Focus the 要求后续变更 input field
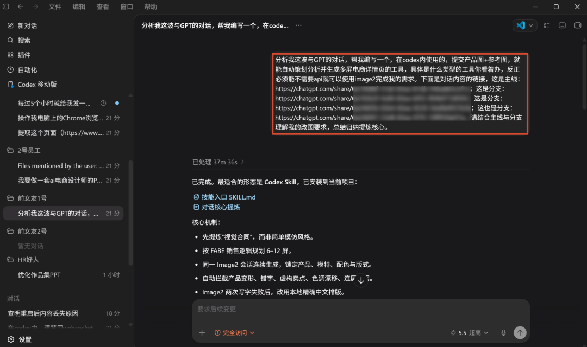 pos(361,309)
